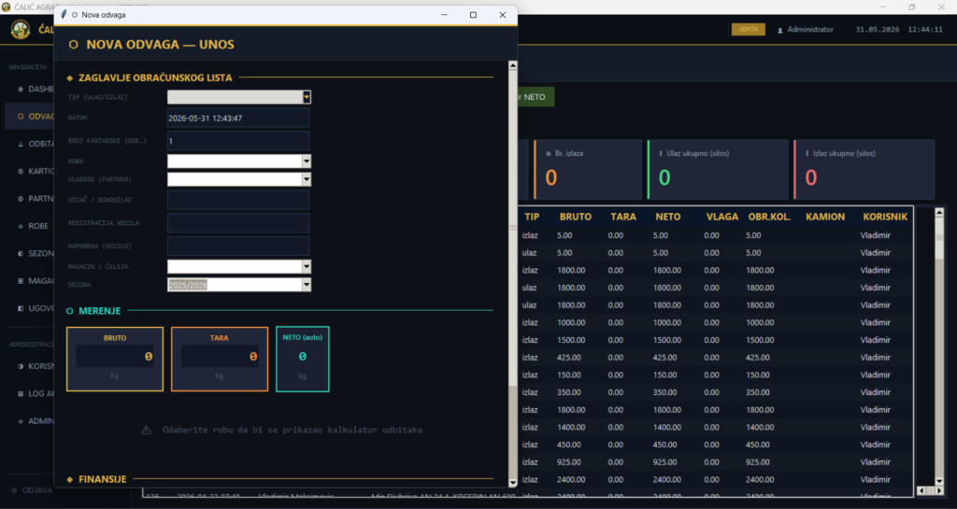Select the ROBE menu item
Screen dimensions: 957x509
[37, 226]
